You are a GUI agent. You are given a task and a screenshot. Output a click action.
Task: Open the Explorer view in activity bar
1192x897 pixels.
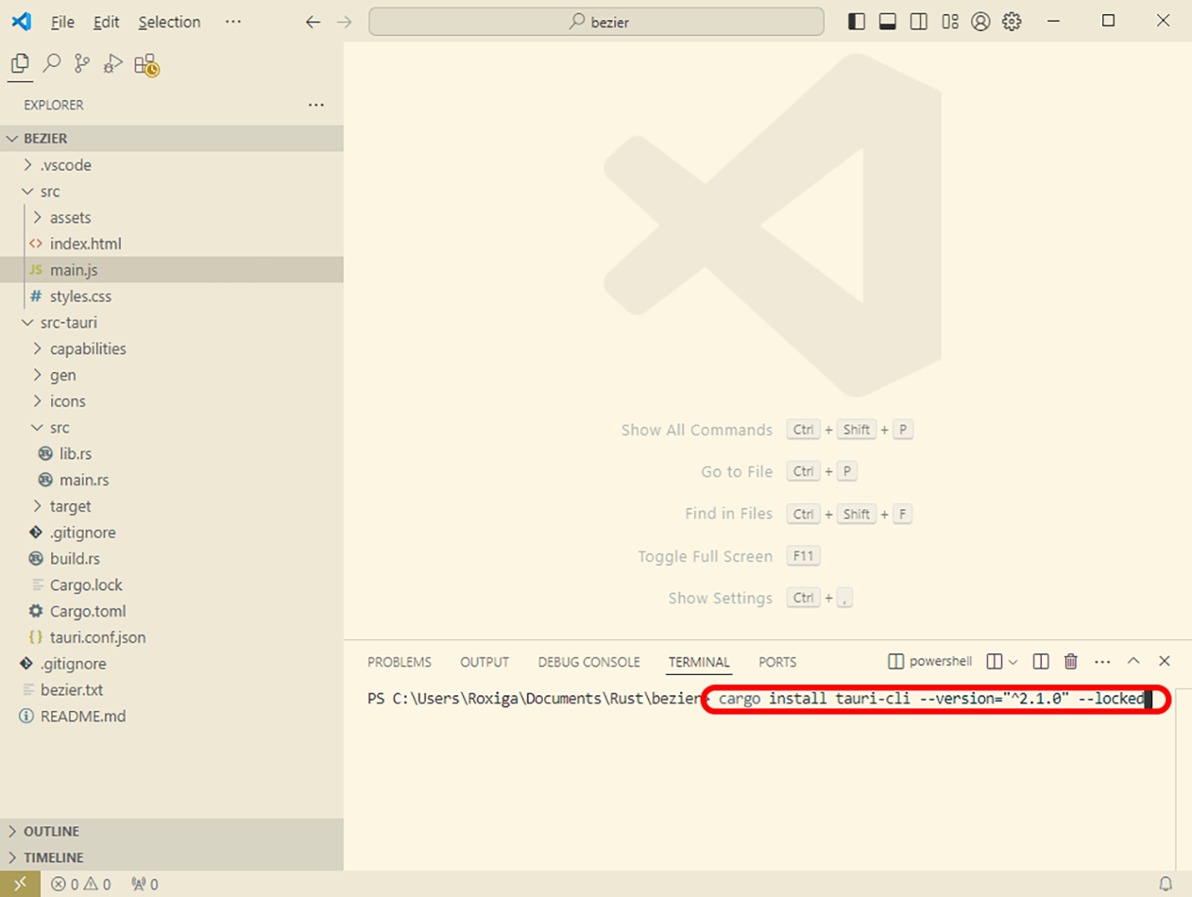click(x=20, y=64)
